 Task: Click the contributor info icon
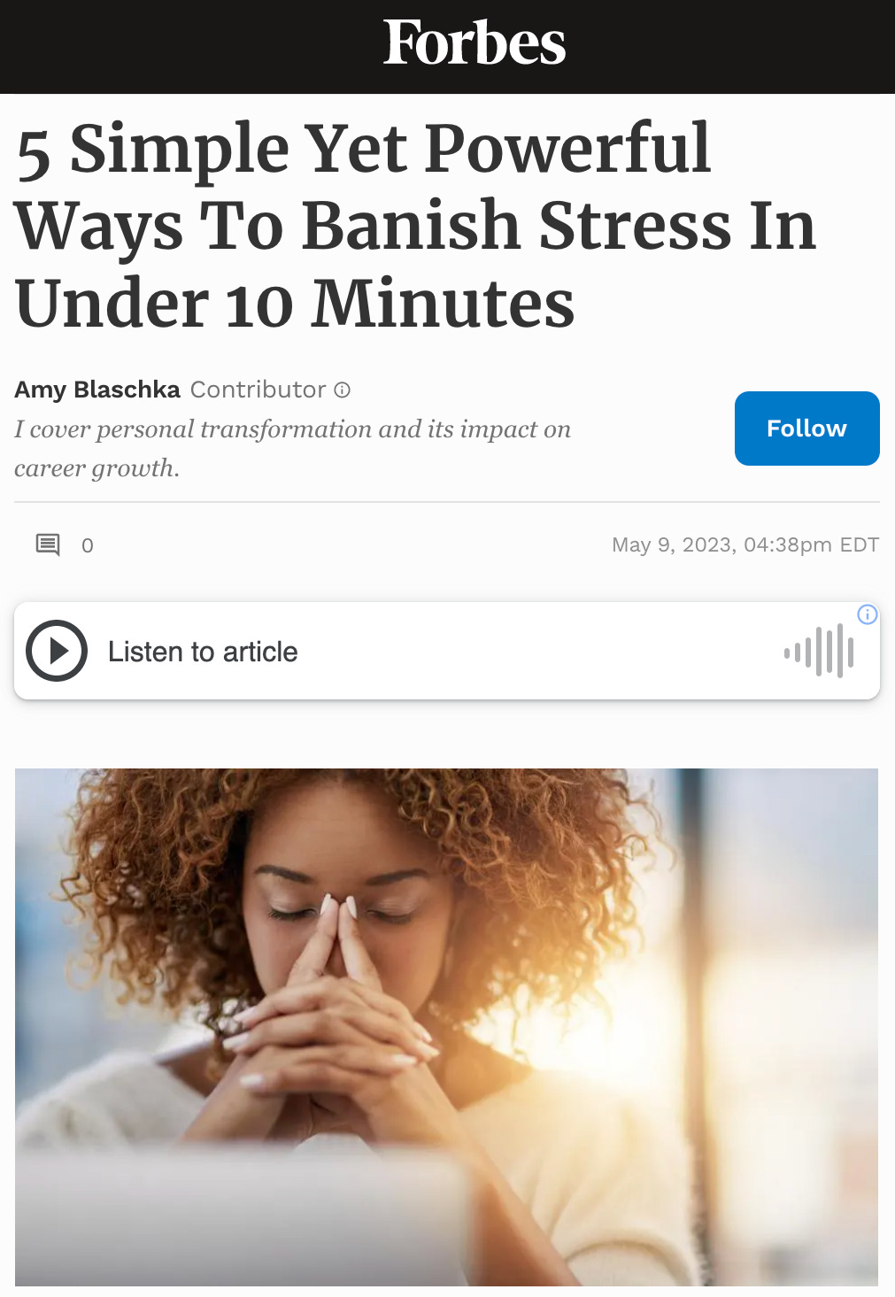(343, 390)
